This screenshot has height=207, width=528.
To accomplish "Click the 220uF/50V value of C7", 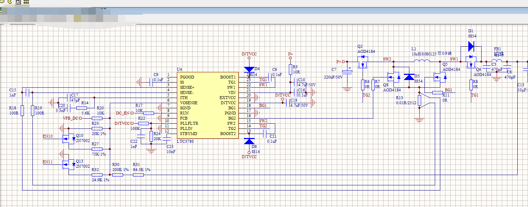I will click(333, 77).
